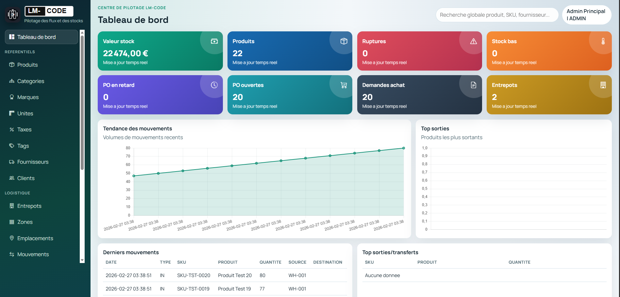The height and width of the screenshot is (297, 620).
Task: Click the cart icon on PO ouvertes card
Action: coord(344,85)
